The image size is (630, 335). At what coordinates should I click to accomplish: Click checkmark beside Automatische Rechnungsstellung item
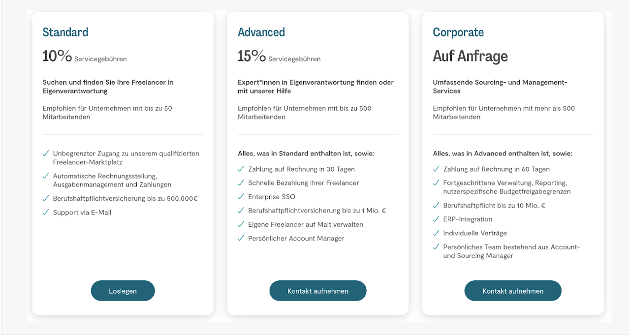click(x=46, y=176)
